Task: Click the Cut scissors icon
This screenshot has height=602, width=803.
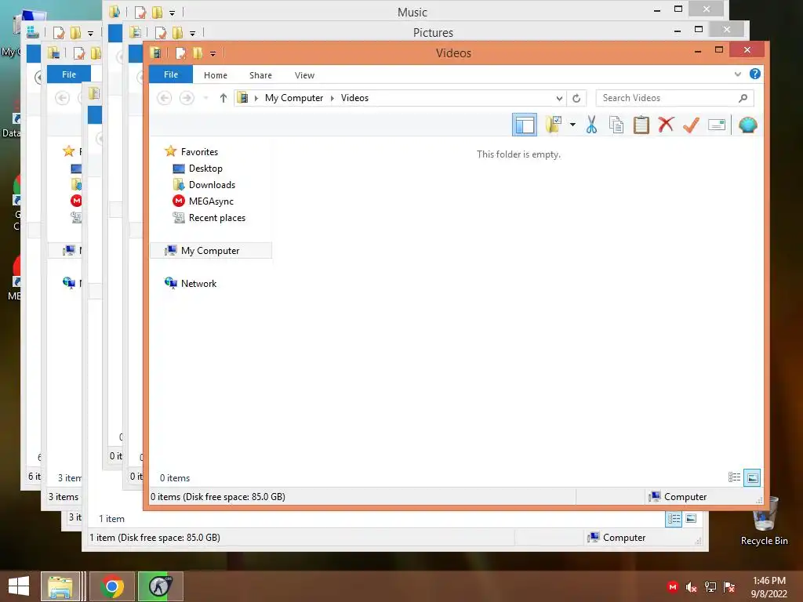Action: (x=591, y=125)
